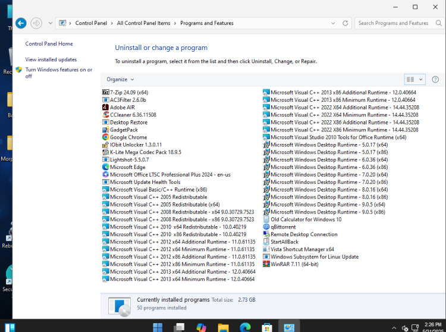The image size is (446, 332).
Task: Select Visual C++ 2022 X64 Additional Runtime
Action: (x=341, y=107)
